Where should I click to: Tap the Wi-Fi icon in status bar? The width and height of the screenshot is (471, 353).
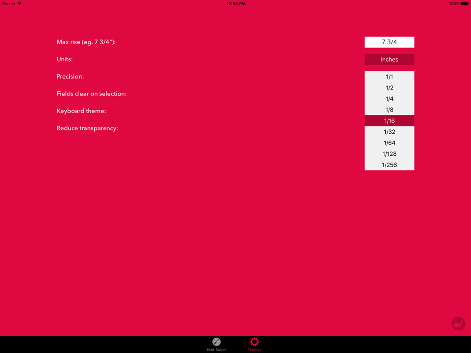pyautogui.click(x=19, y=4)
